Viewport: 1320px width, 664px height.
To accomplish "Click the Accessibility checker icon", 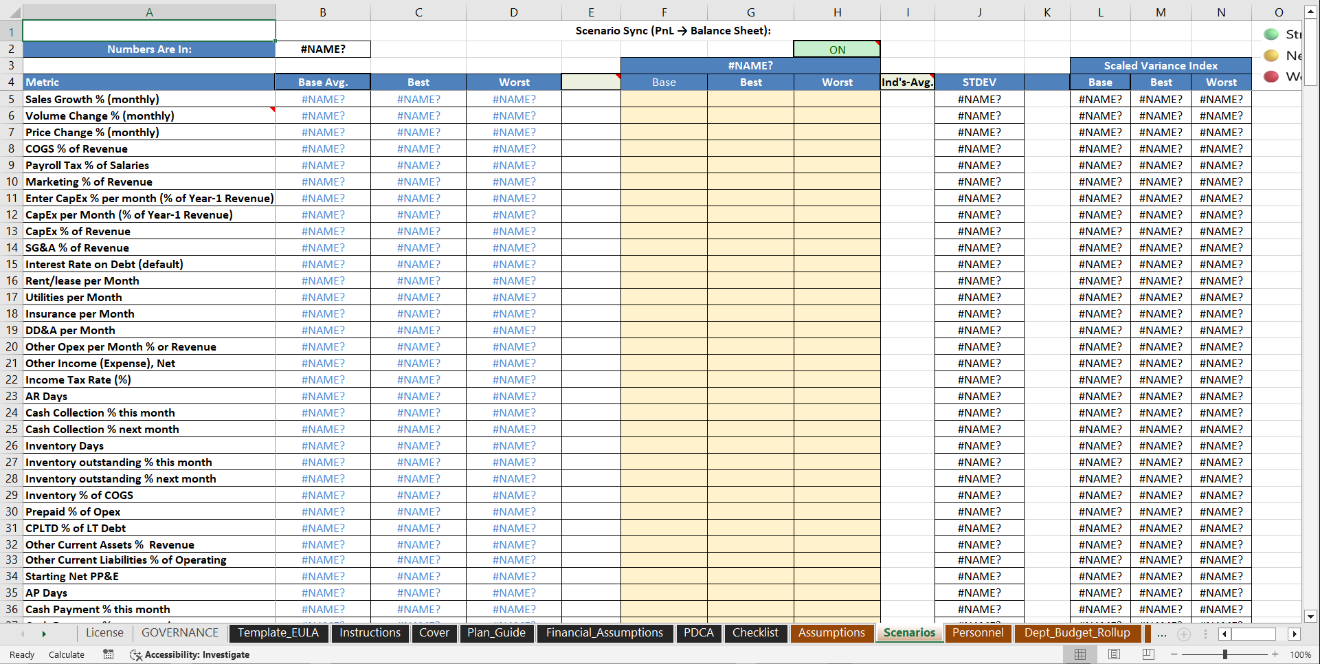I will (x=136, y=654).
